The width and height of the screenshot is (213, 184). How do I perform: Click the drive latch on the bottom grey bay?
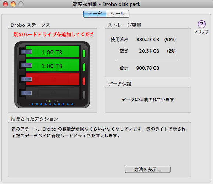(x=26, y=93)
